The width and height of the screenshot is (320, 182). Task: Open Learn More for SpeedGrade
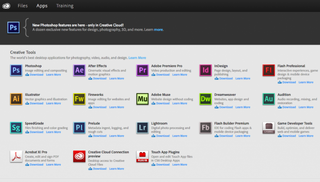54,132
